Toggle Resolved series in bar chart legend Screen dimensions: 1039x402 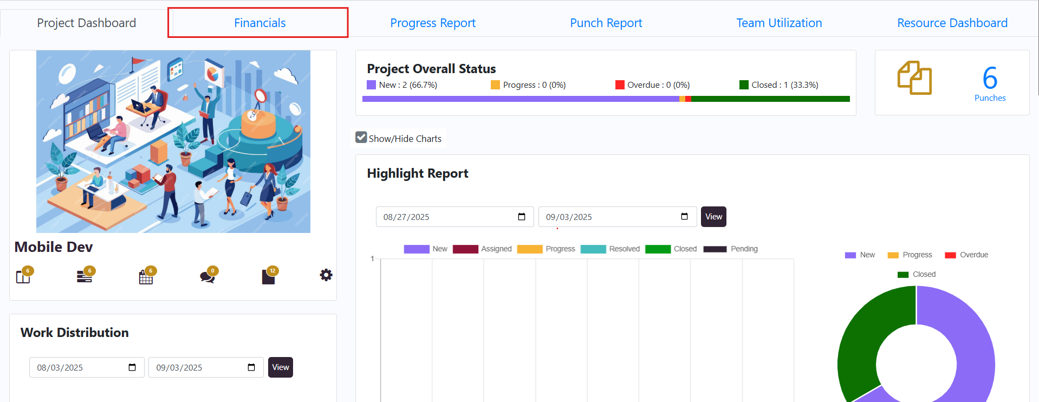[610, 249]
